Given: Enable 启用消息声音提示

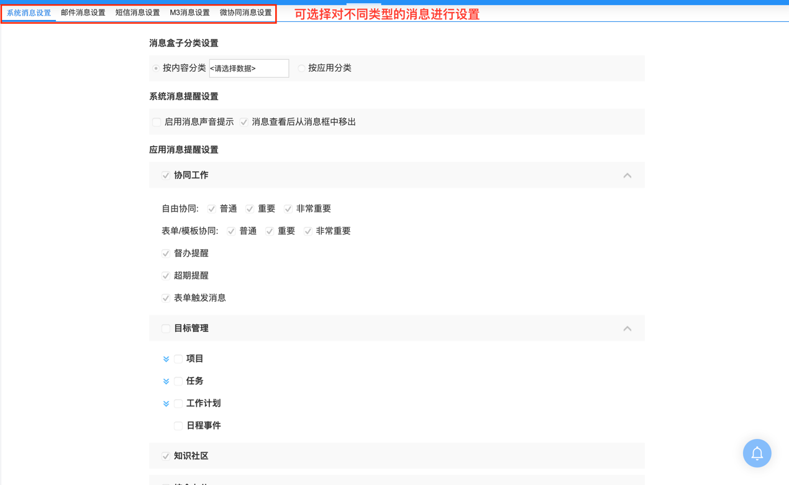Looking at the screenshot, I should point(156,122).
